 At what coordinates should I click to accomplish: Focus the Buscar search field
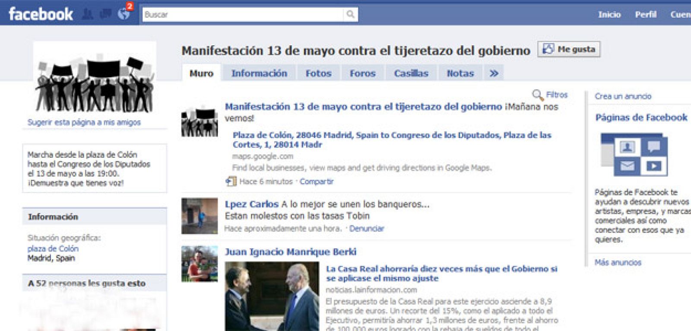243,15
